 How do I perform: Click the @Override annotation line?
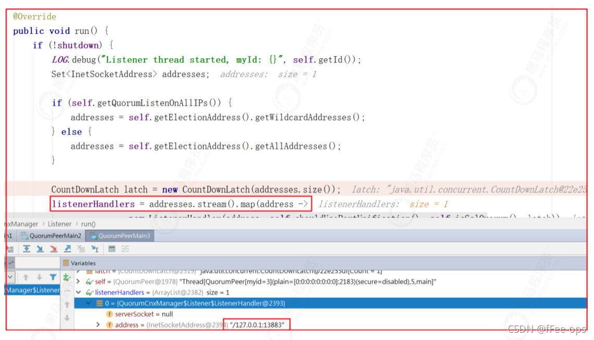[x=34, y=17]
